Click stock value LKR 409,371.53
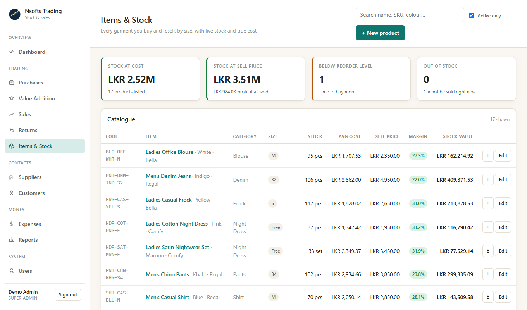The image size is (527, 310). [x=455, y=180]
